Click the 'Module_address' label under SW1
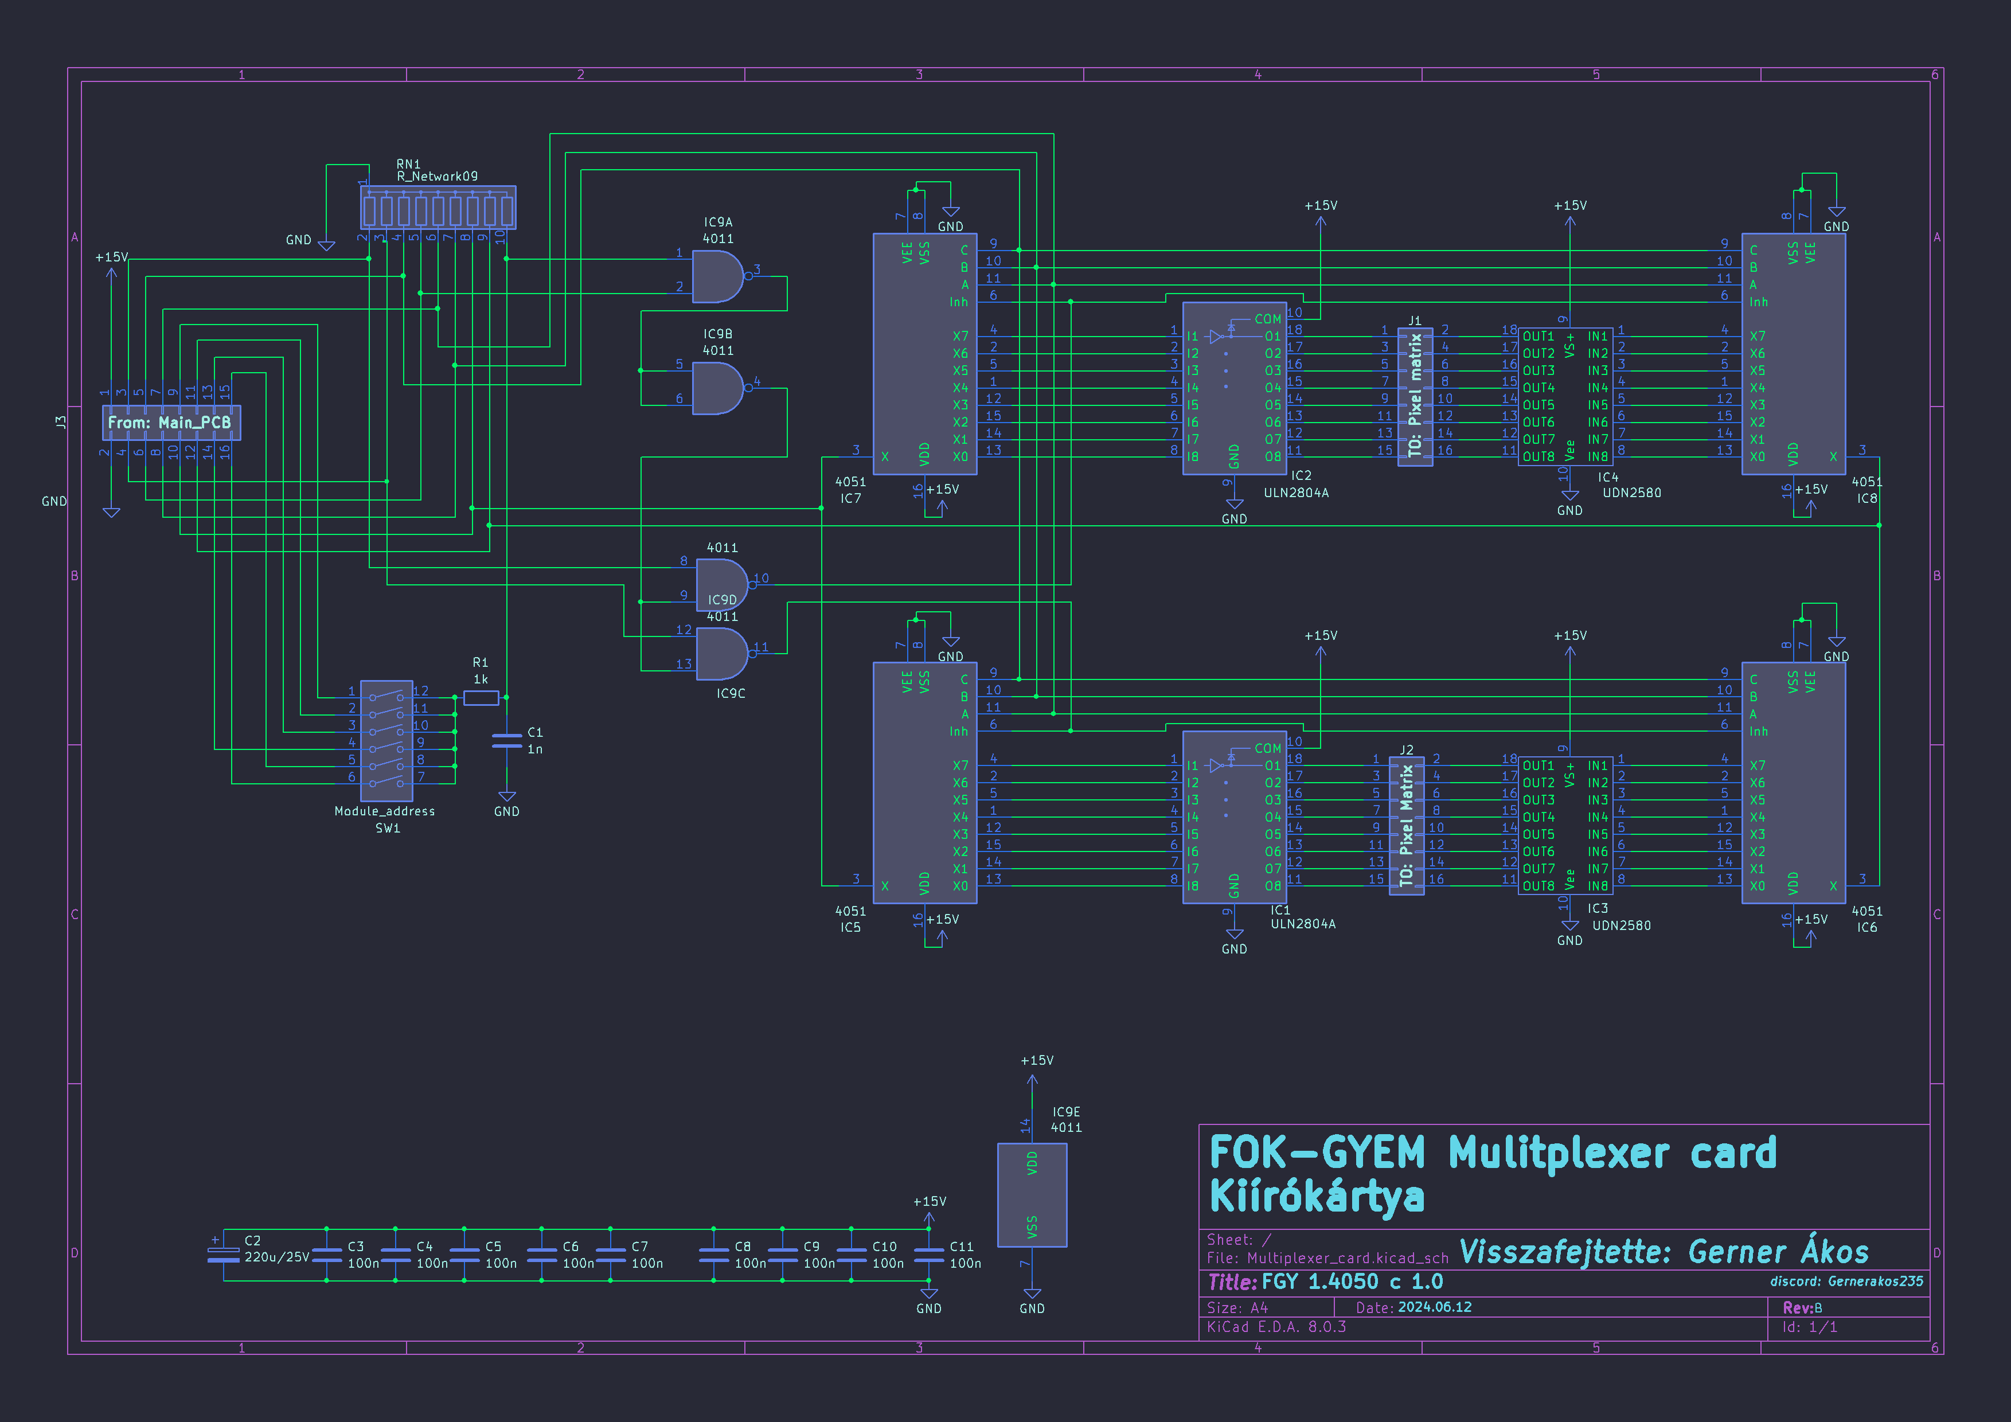Image resolution: width=2011 pixels, height=1422 pixels. coord(385,812)
